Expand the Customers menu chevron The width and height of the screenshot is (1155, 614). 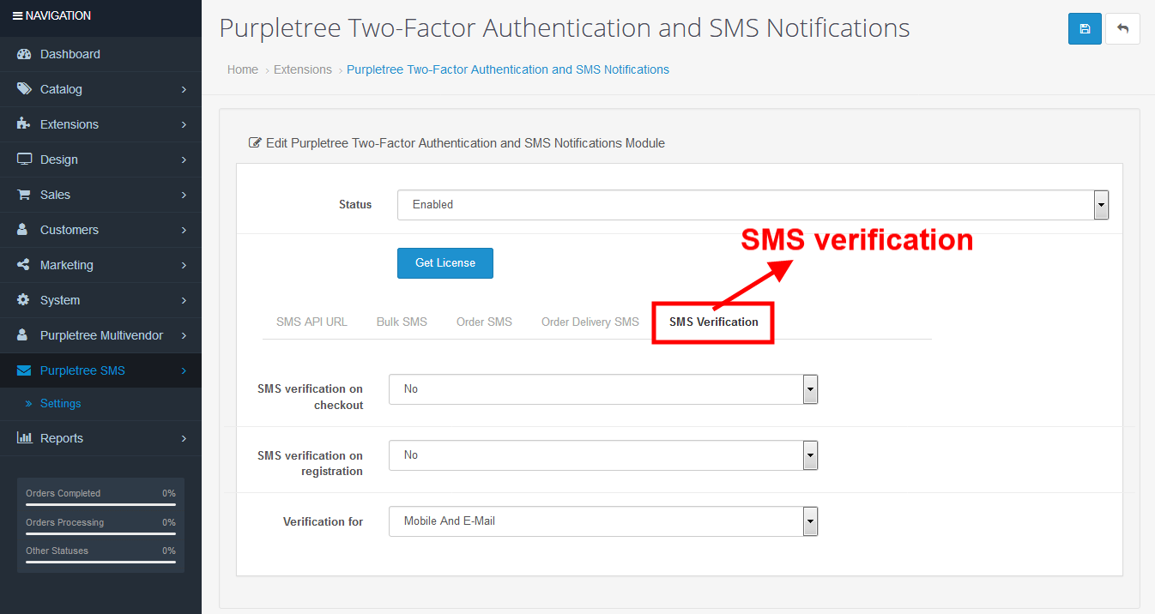pos(184,230)
